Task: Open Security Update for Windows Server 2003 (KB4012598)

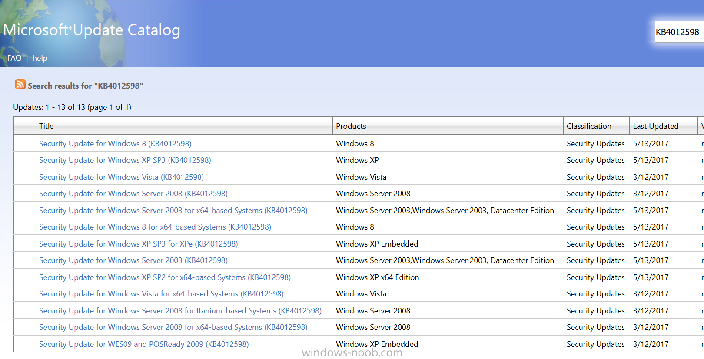Action: 133,260
